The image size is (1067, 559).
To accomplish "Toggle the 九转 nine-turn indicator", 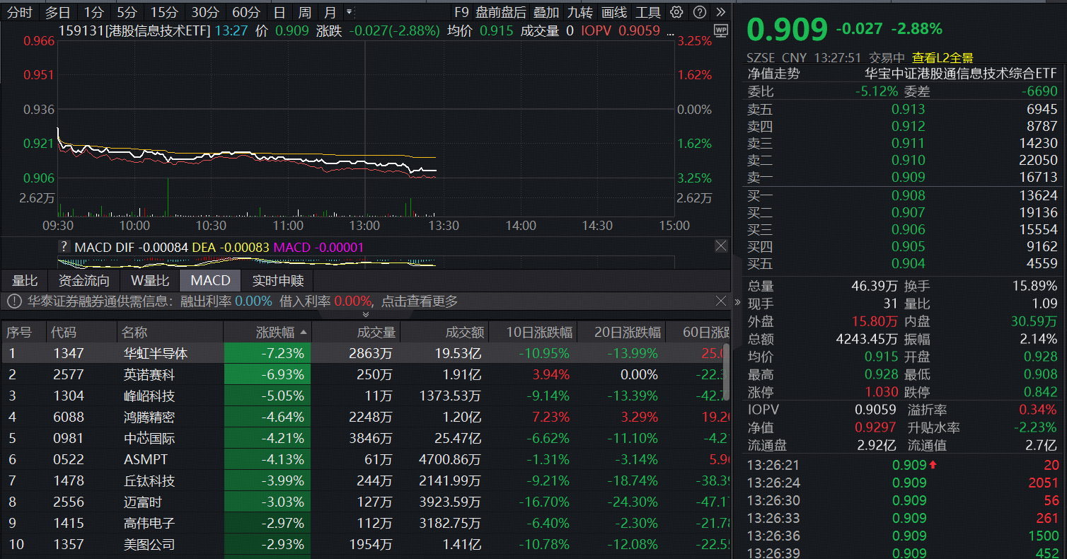I will 580,12.
